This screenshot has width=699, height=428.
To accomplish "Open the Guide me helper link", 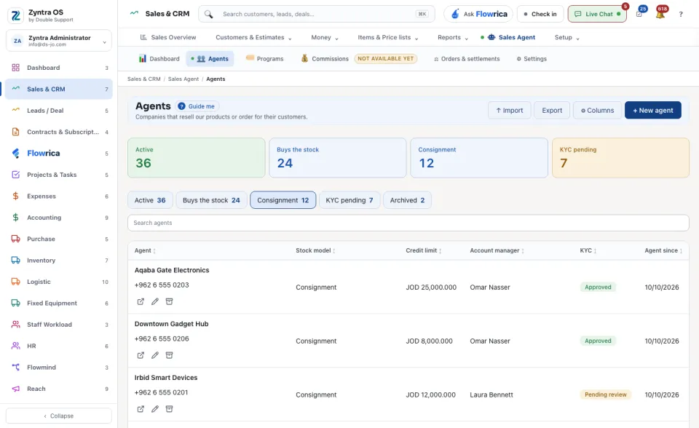I will [197, 106].
